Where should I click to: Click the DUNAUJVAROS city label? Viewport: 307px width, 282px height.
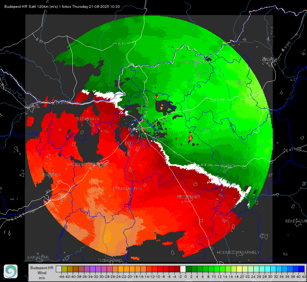[x=128, y=188]
